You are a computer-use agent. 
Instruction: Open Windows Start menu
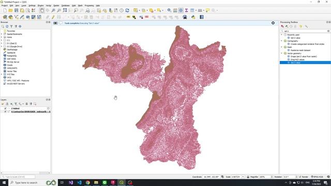[x=4, y=182]
